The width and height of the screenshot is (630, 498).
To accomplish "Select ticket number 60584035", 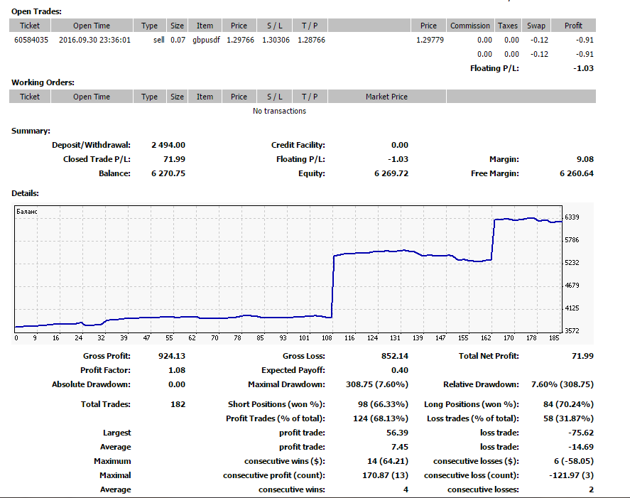I will tap(31, 40).
